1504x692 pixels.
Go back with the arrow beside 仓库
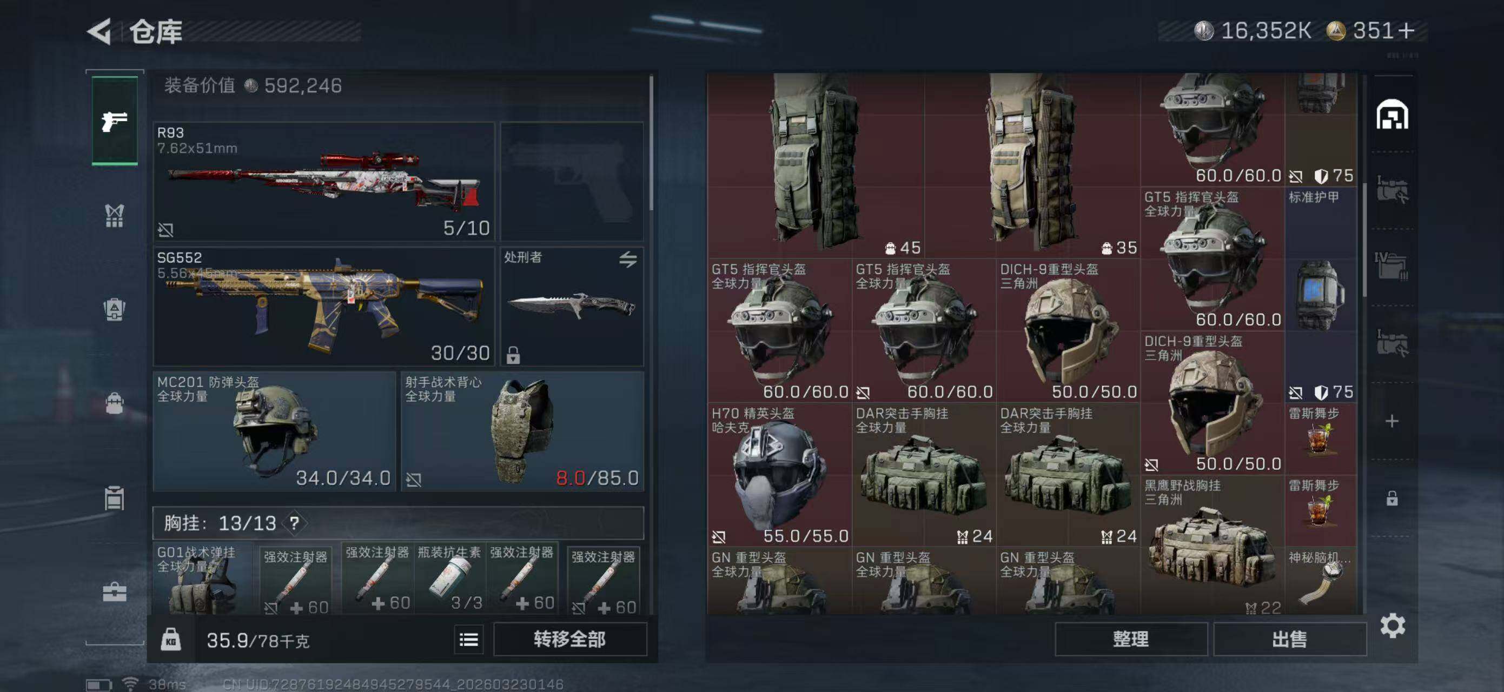pos(100,31)
